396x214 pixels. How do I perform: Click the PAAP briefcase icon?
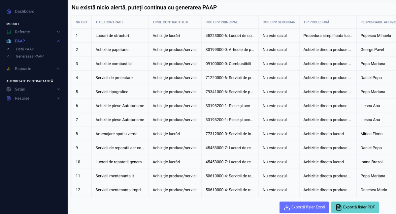coord(9,41)
